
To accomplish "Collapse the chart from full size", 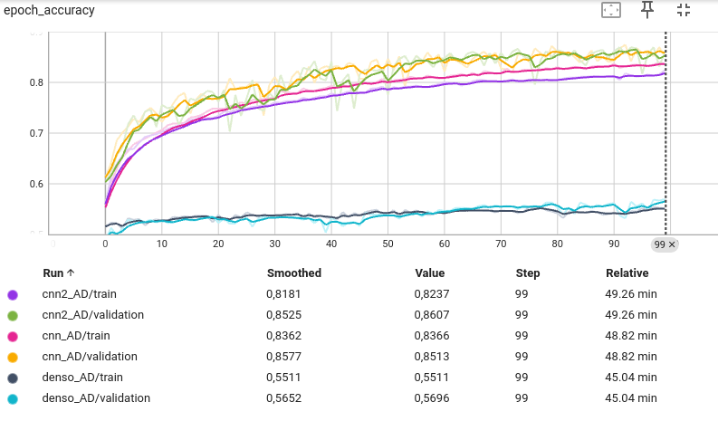I will (684, 10).
